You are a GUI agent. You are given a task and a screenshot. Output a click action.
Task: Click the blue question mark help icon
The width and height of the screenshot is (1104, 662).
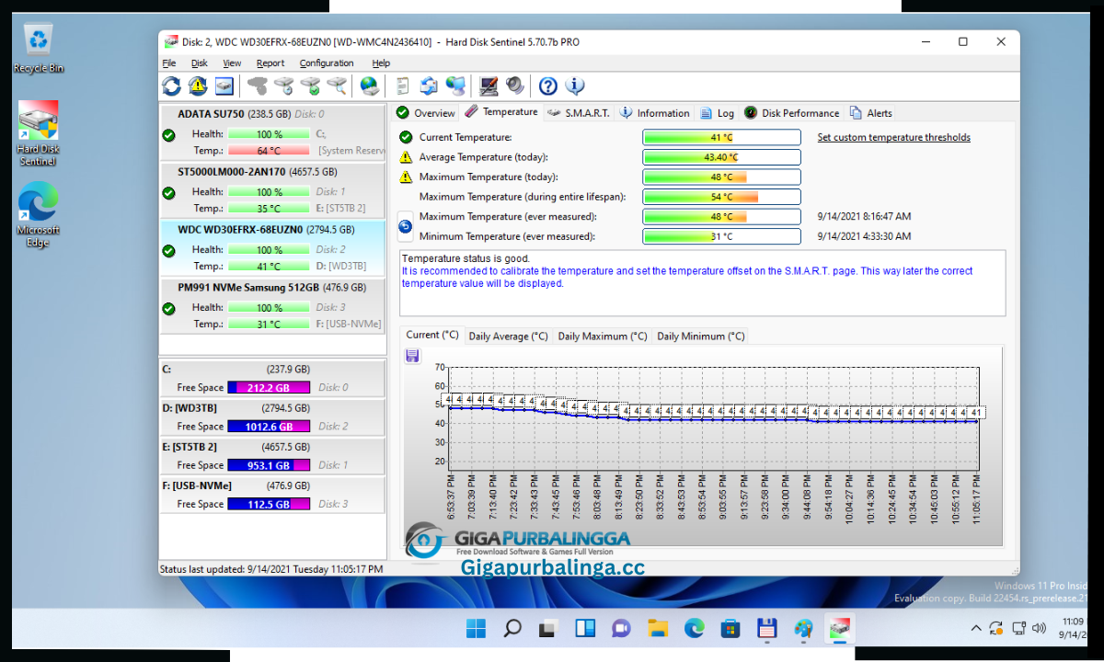pos(548,86)
